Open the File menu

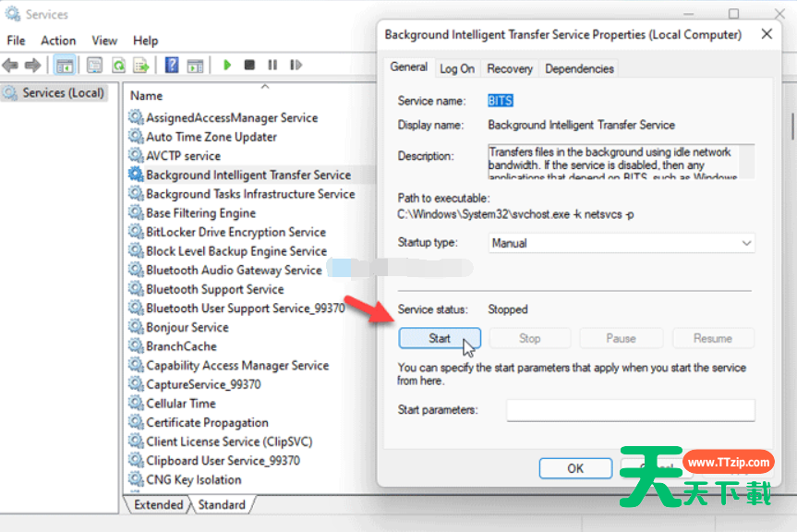point(16,41)
